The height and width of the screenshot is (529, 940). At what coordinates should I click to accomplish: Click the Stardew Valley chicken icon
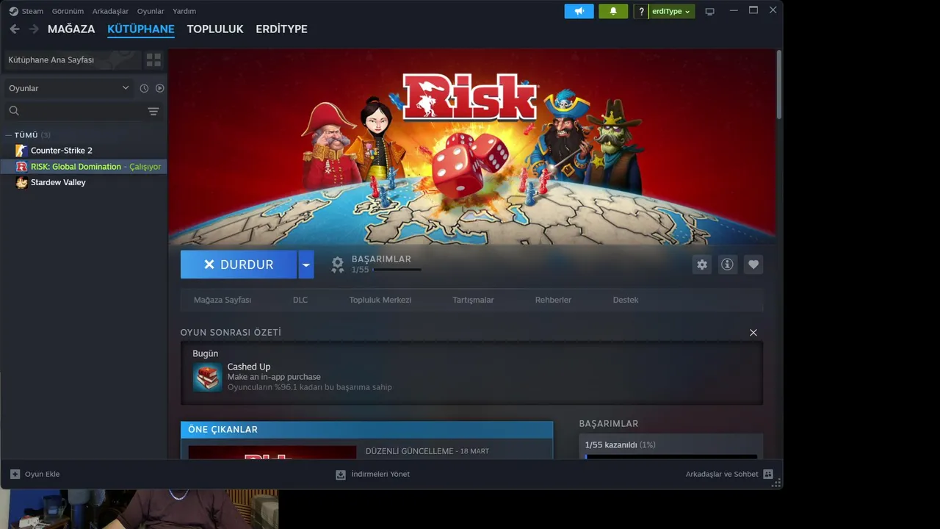(21, 182)
